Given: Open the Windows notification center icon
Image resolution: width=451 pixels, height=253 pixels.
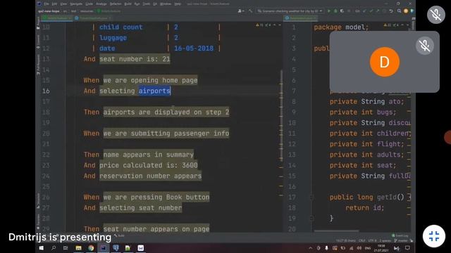Looking at the screenshot, I should point(407,248).
